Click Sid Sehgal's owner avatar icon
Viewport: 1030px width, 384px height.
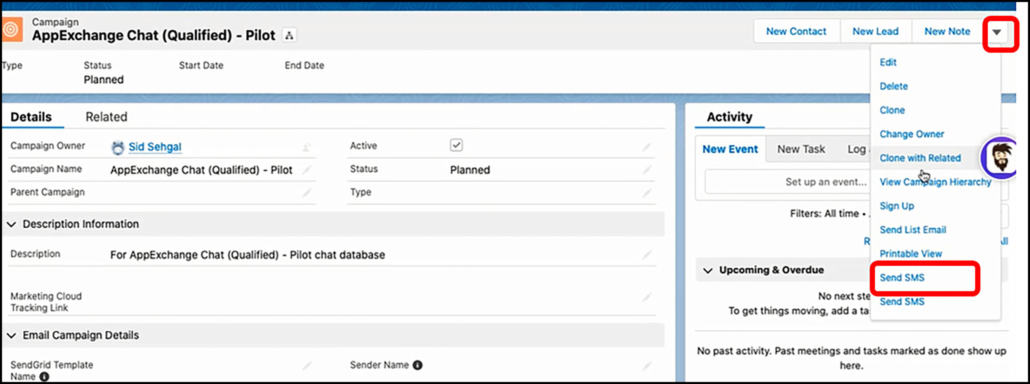[x=117, y=148]
